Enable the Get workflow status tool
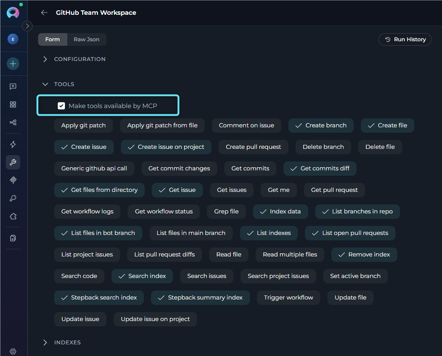 pyautogui.click(x=163, y=212)
